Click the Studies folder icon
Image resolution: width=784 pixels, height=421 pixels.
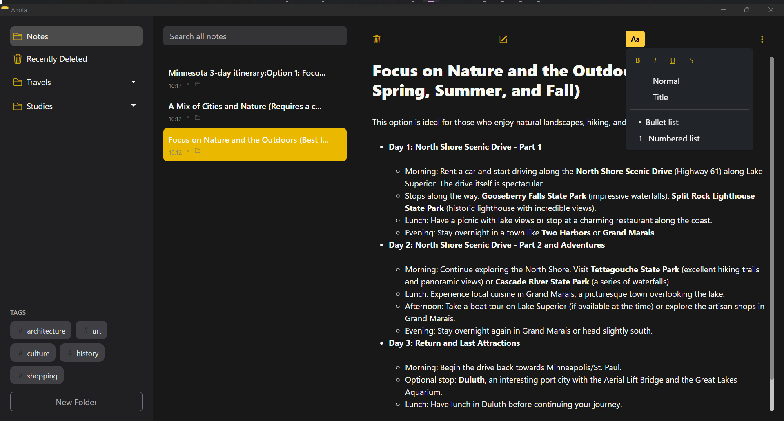18,106
